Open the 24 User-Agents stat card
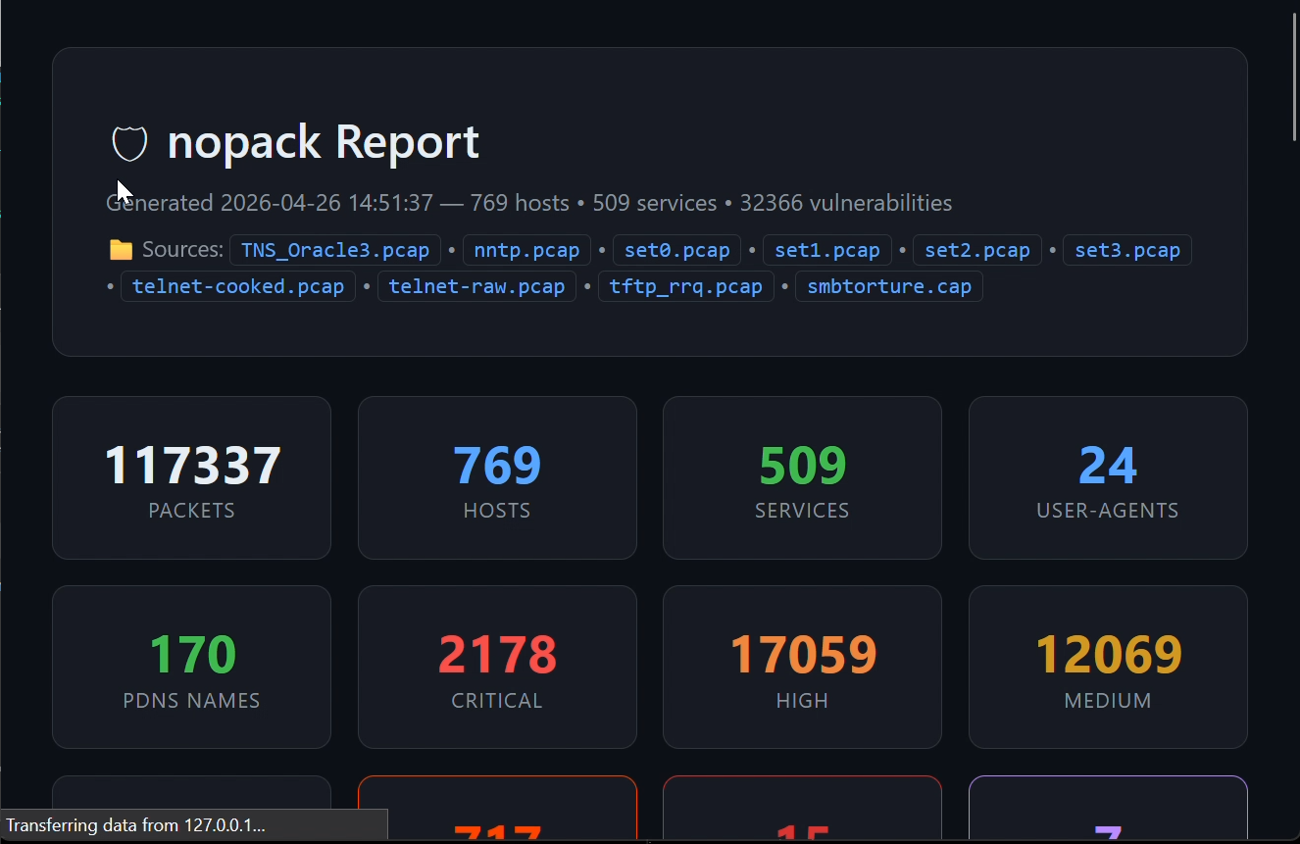The width and height of the screenshot is (1300, 844). [1108, 477]
